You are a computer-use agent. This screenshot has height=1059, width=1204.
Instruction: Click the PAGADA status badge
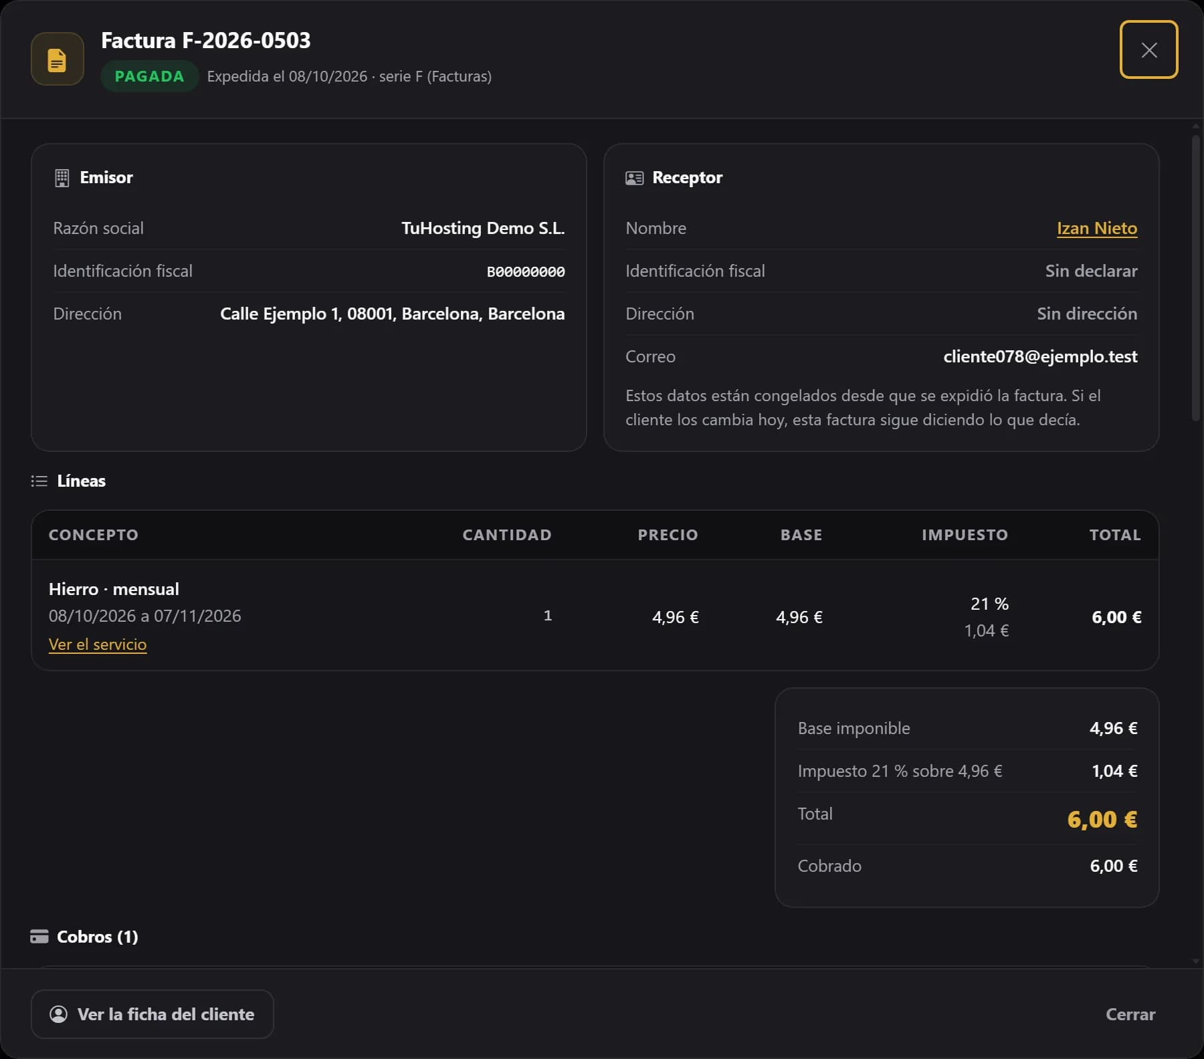(150, 76)
